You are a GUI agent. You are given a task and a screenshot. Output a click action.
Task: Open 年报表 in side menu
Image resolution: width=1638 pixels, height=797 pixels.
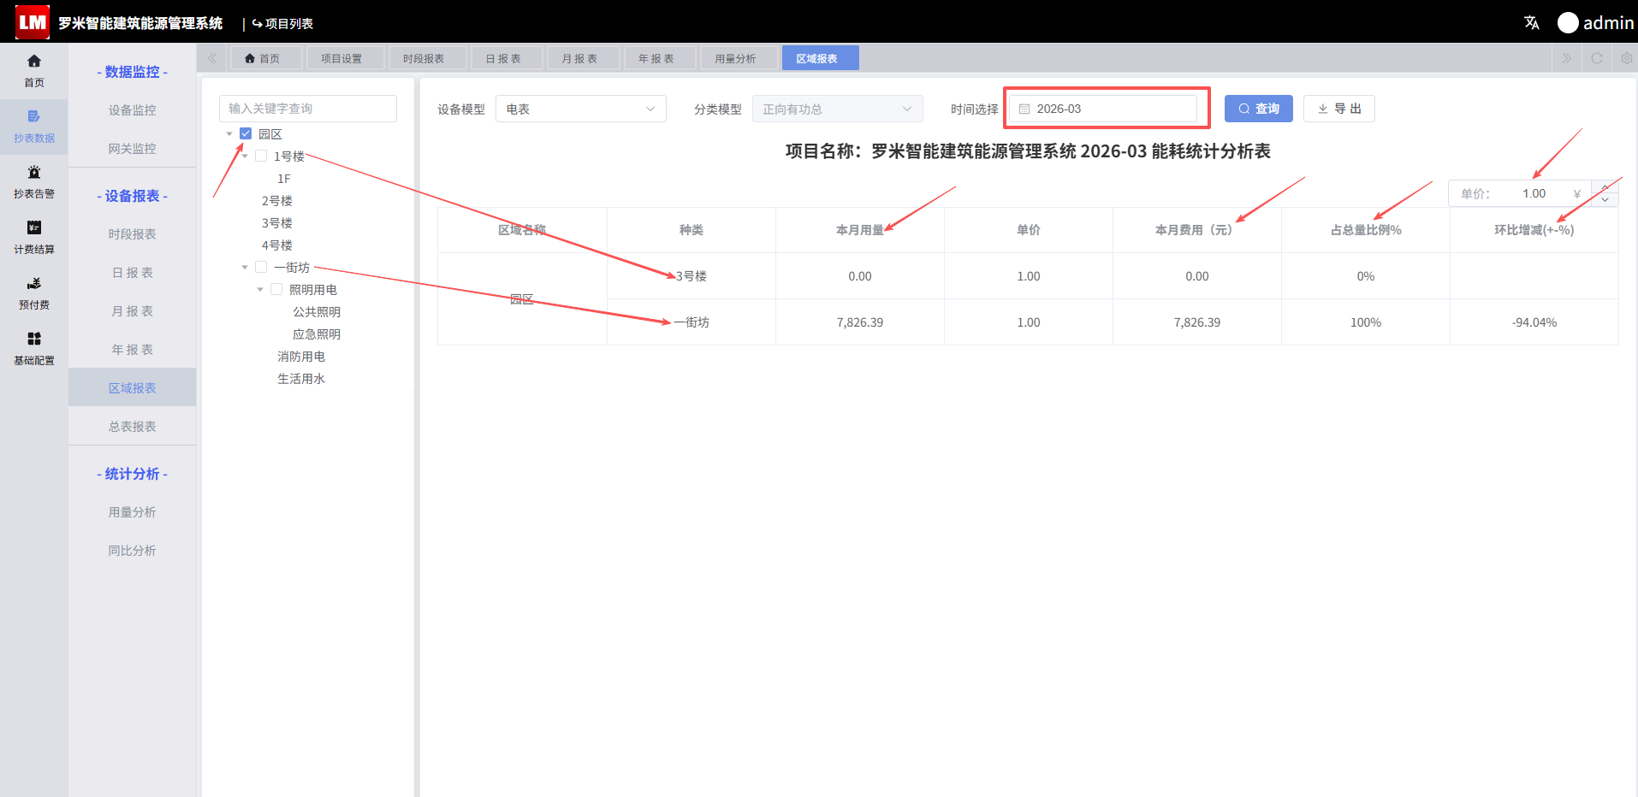[133, 349]
